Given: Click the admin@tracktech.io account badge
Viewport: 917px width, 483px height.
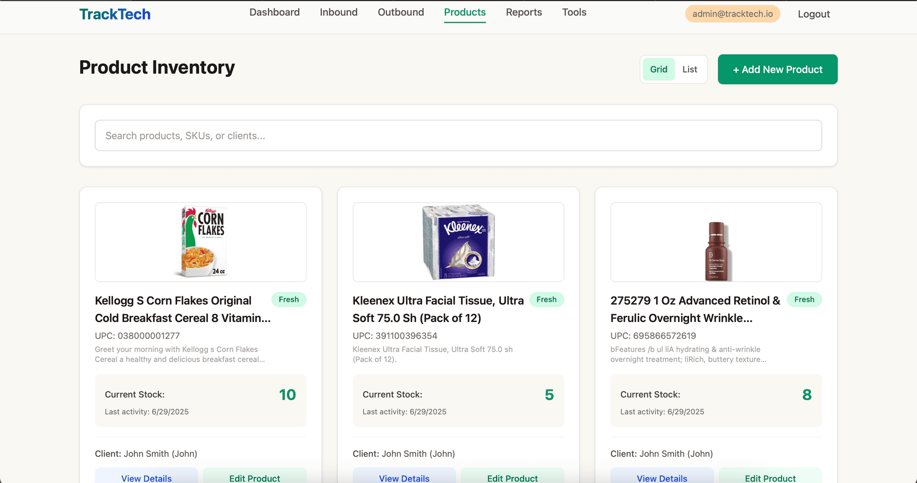Looking at the screenshot, I should point(732,13).
